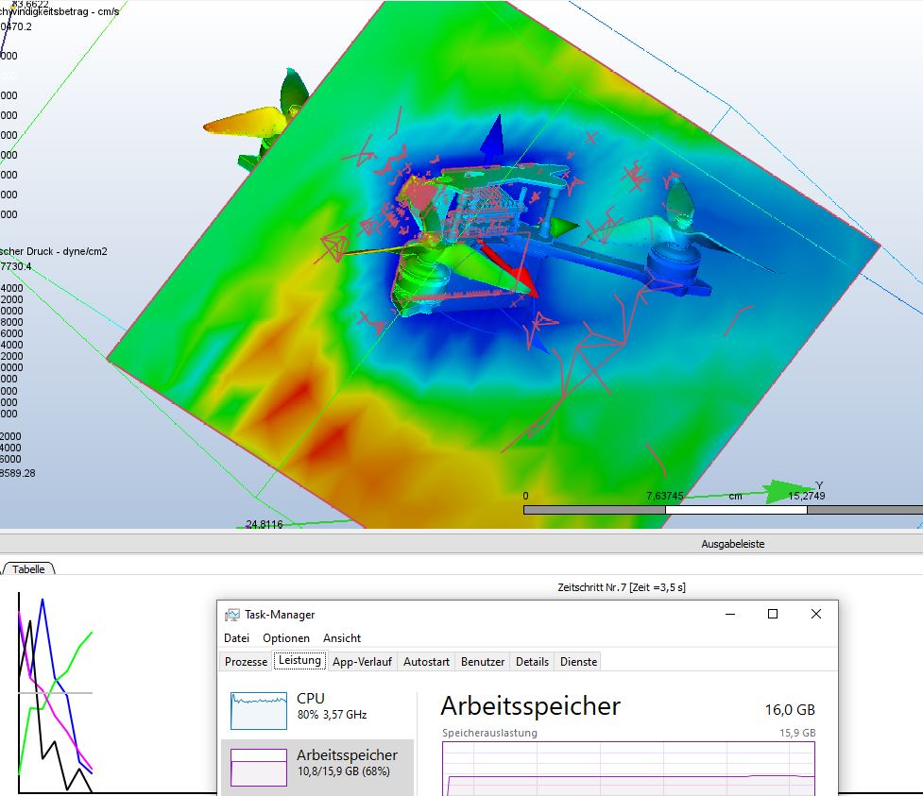Switch to the Prozesse tab

[246, 662]
